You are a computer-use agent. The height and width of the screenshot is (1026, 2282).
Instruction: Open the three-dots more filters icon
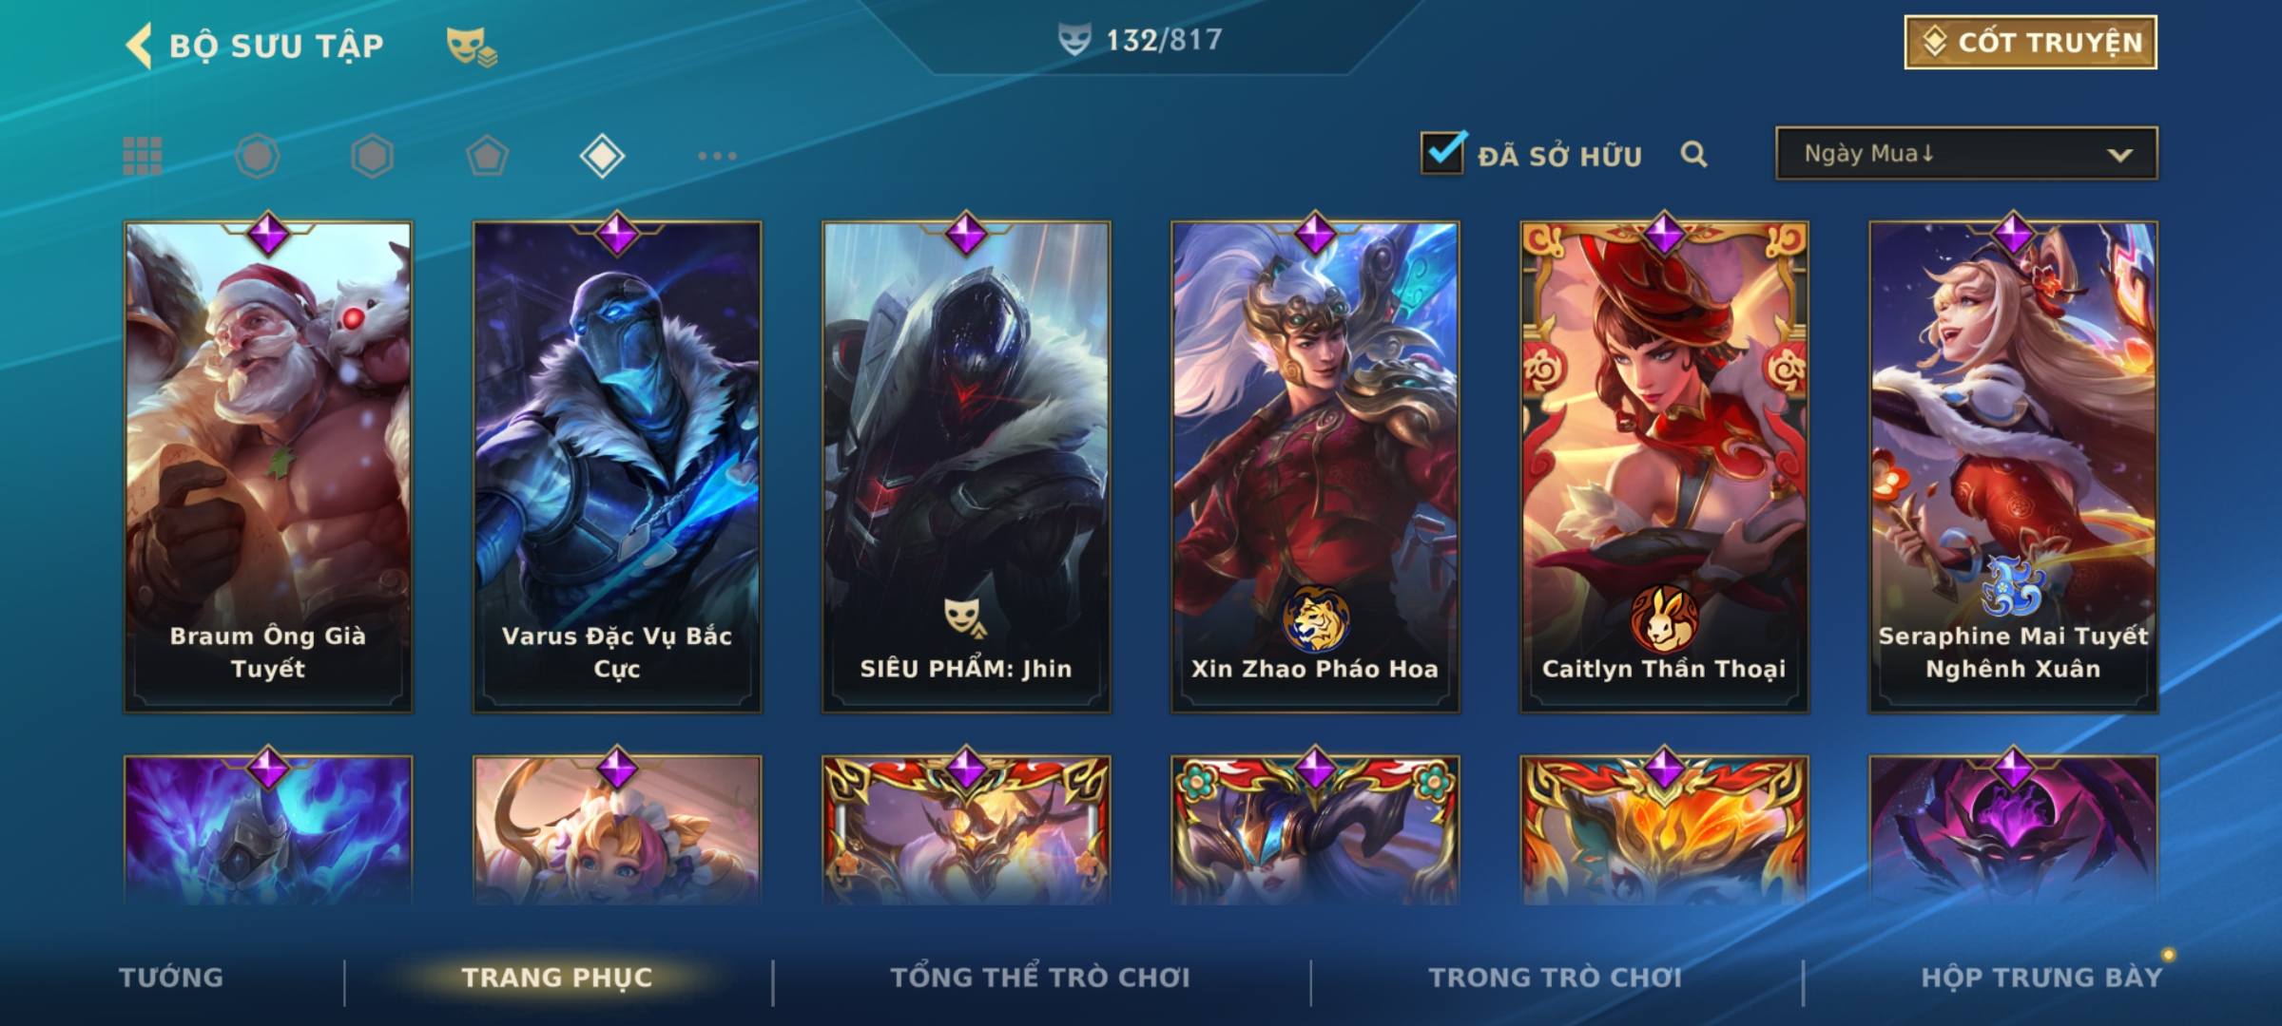pyautogui.click(x=717, y=156)
